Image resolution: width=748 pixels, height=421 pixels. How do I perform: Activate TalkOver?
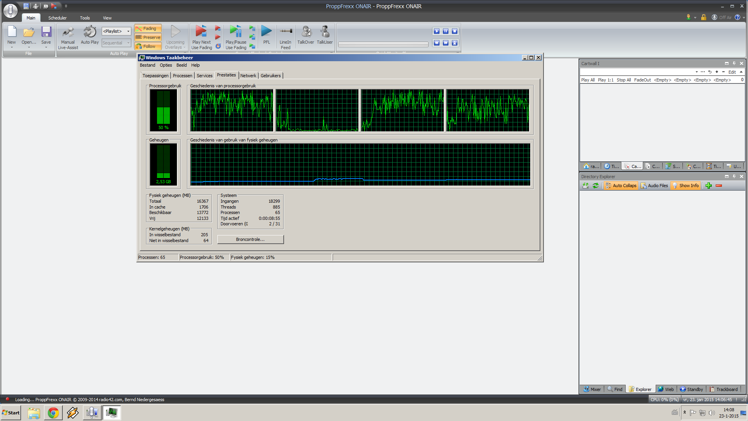(x=306, y=35)
